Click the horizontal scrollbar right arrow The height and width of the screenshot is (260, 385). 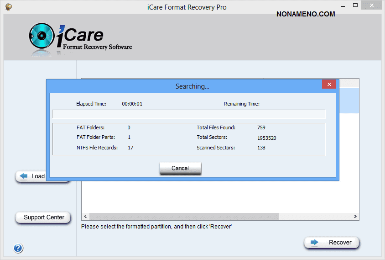(355, 216)
